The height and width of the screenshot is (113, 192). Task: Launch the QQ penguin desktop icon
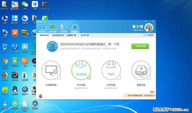(15, 91)
